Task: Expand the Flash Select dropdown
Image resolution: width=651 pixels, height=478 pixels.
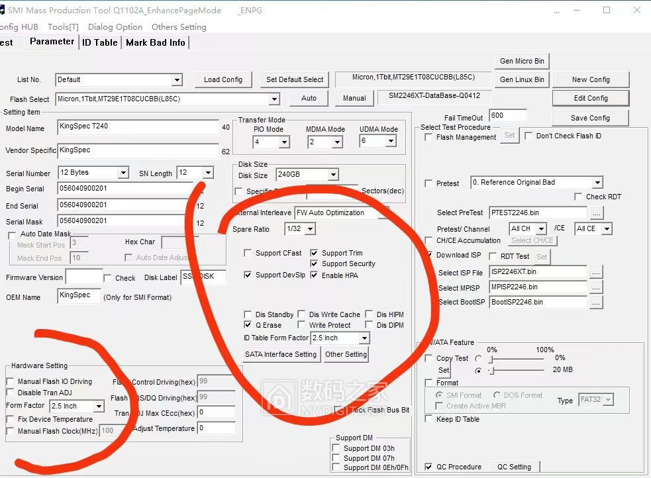Action: [x=274, y=99]
